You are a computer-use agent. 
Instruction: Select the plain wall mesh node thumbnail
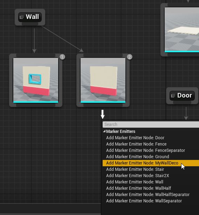103,80
